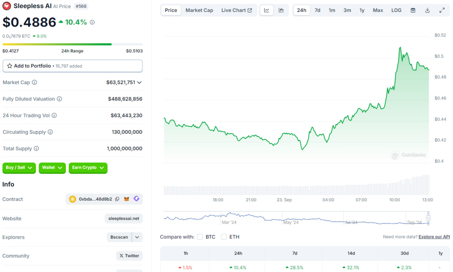Image resolution: width=453 pixels, height=272 pixels.
Task: Click the range navigator right handle
Action: (428, 218)
